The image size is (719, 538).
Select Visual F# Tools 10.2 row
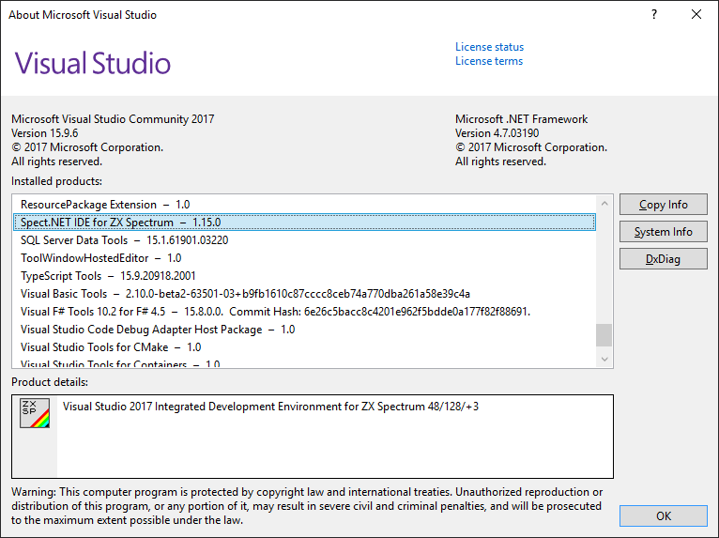tap(304, 312)
